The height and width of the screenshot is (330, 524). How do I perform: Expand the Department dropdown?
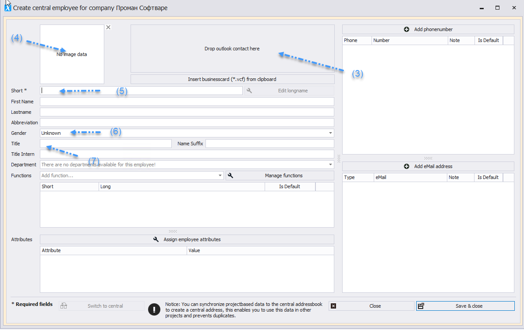point(330,165)
